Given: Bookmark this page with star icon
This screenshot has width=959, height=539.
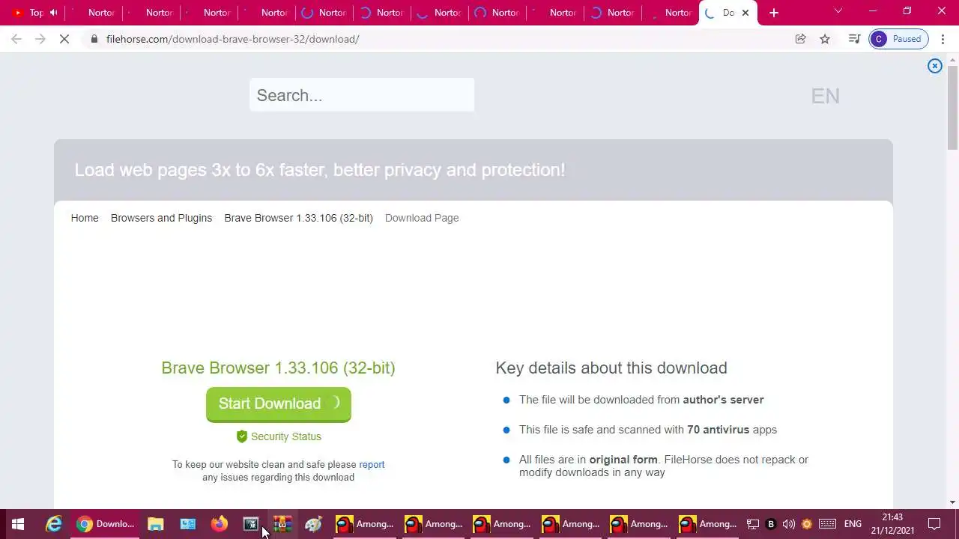Looking at the screenshot, I should point(825,39).
